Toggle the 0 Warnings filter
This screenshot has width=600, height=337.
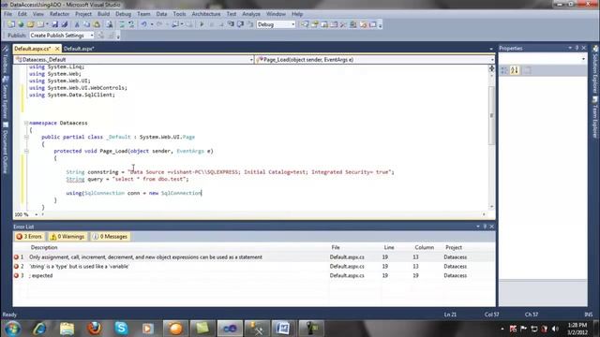67,237
